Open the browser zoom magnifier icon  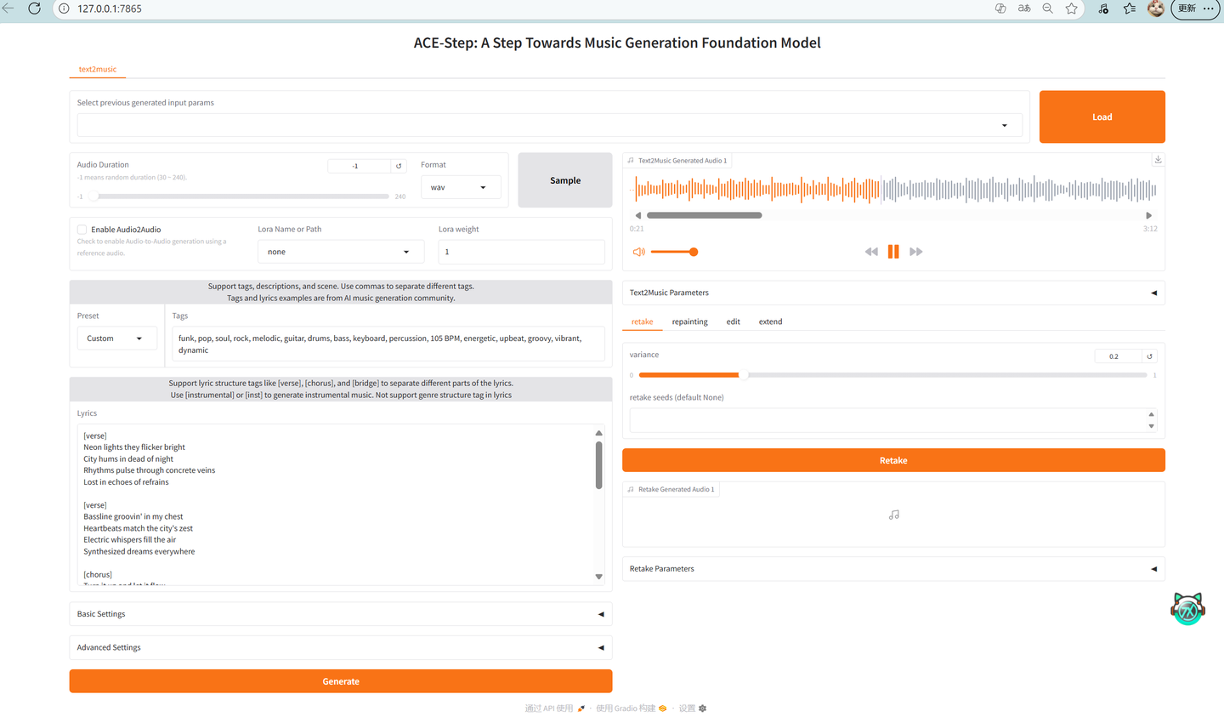click(x=1048, y=9)
